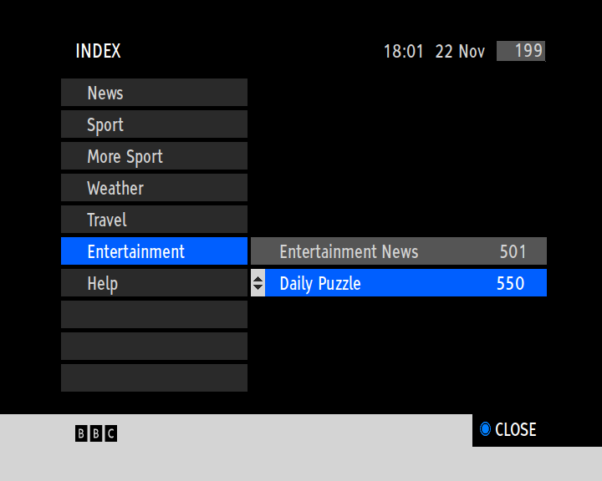602x481 pixels.
Task: Click the up arrow beside Daily Puzzle
Action: [x=258, y=278]
